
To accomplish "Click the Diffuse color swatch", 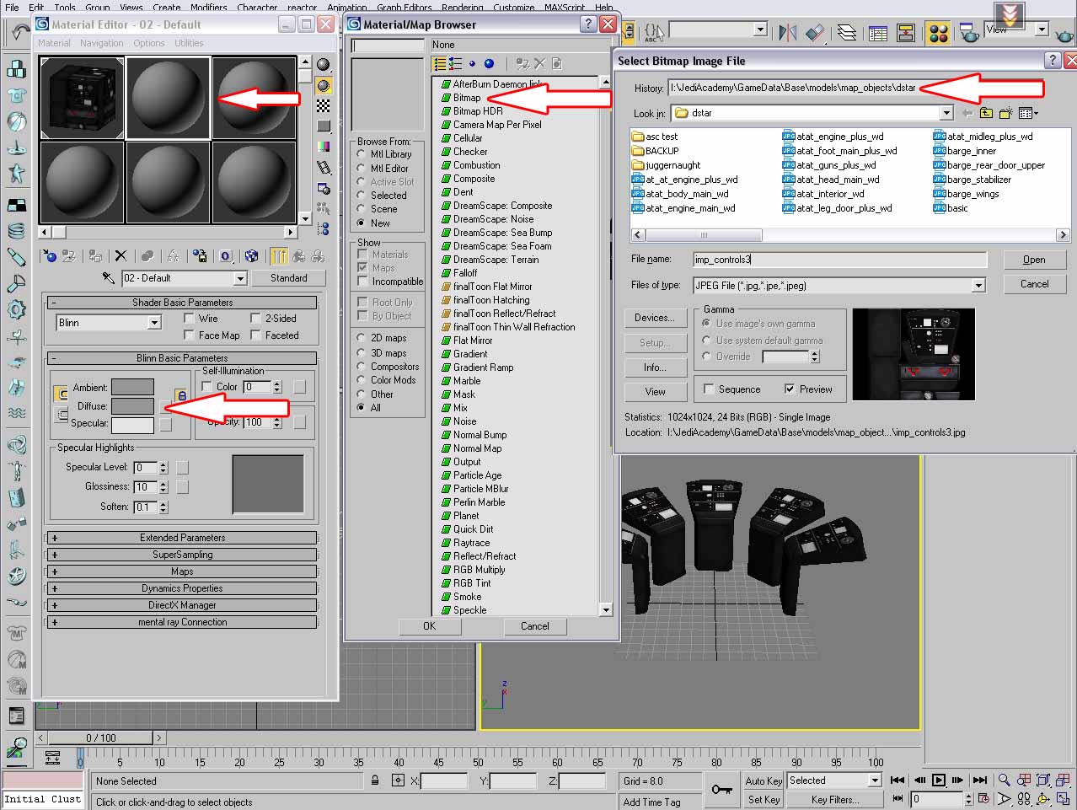I will pos(133,406).
